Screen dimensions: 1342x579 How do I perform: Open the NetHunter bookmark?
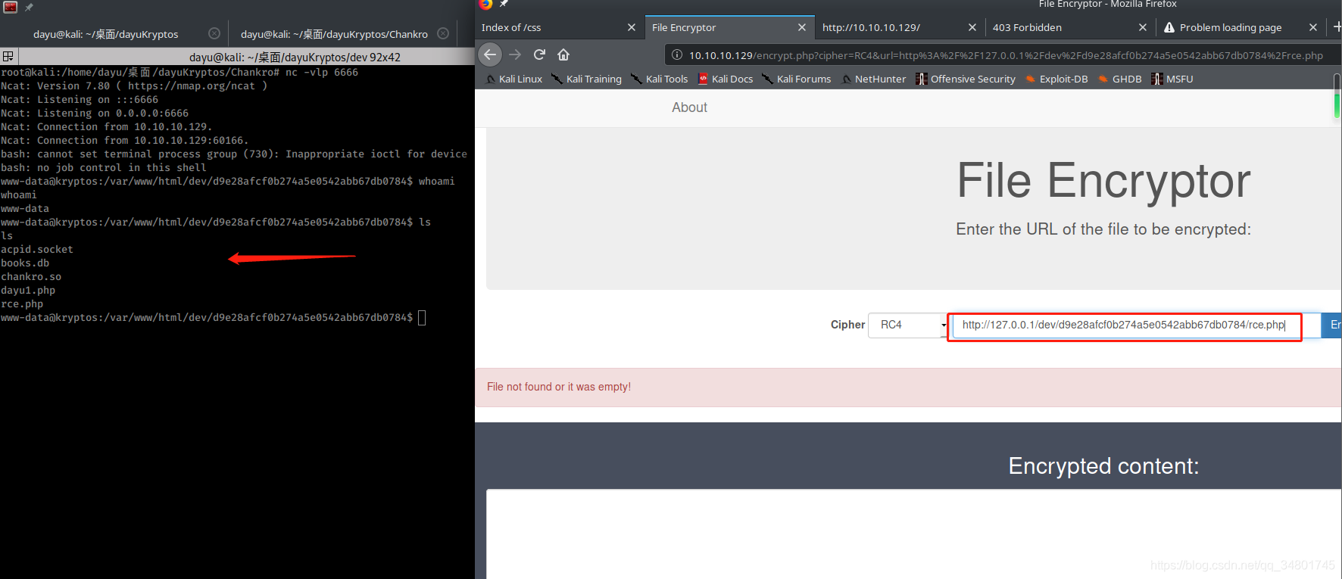[873, 79]
